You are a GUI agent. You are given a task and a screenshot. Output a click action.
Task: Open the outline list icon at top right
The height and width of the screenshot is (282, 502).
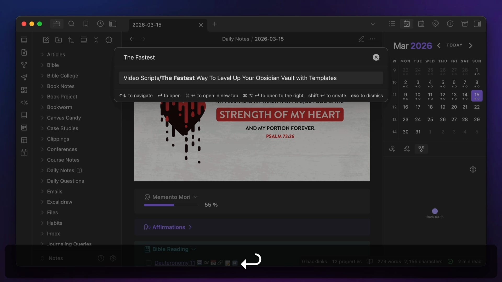tap(392, 24)
